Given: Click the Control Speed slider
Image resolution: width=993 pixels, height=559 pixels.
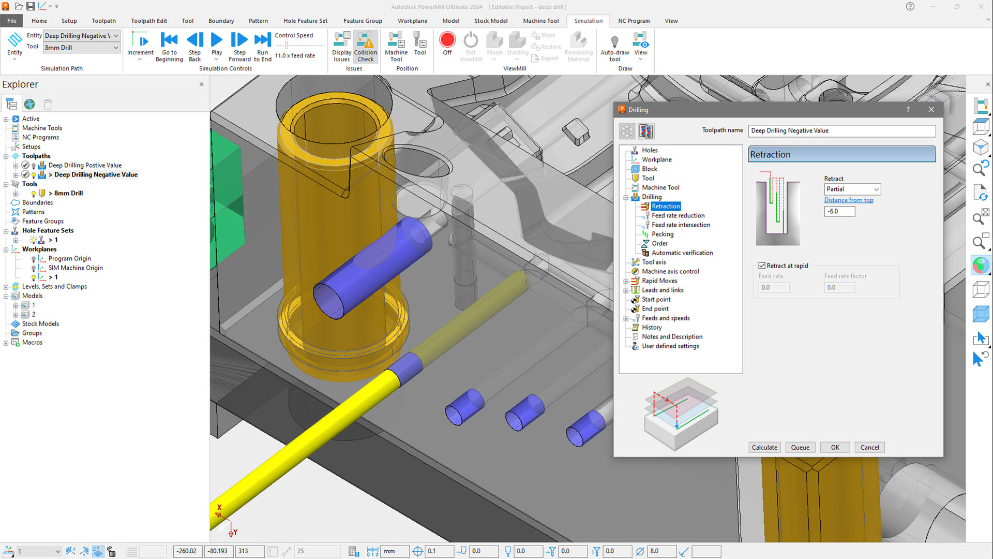Looking at the screenshot, I should point(287,46).
